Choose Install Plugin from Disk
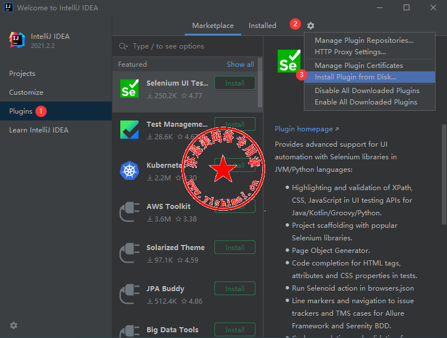Screen dimensions: 447x338 pyautogui.click(x=369, y=77)
